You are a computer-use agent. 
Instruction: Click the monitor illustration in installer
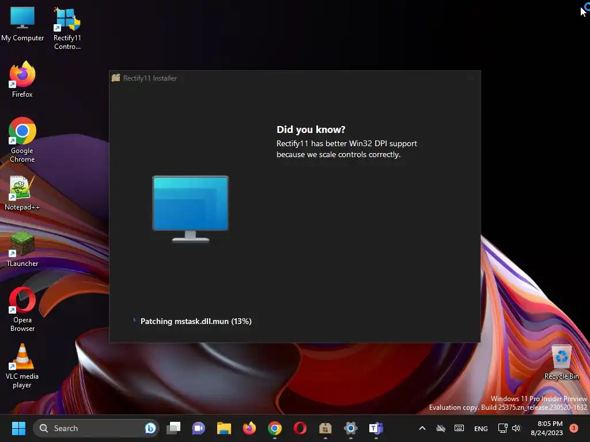click(x=190, y=208)
